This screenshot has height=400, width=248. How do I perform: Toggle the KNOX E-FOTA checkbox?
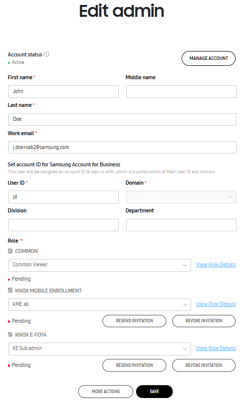click(10, 335)
